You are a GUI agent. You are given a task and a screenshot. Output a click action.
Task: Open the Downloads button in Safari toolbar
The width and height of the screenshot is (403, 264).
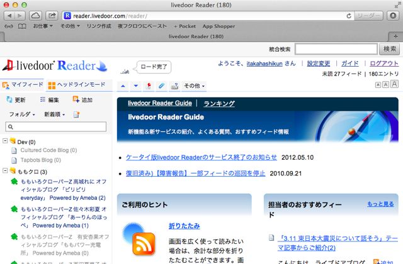coord(393,16)
